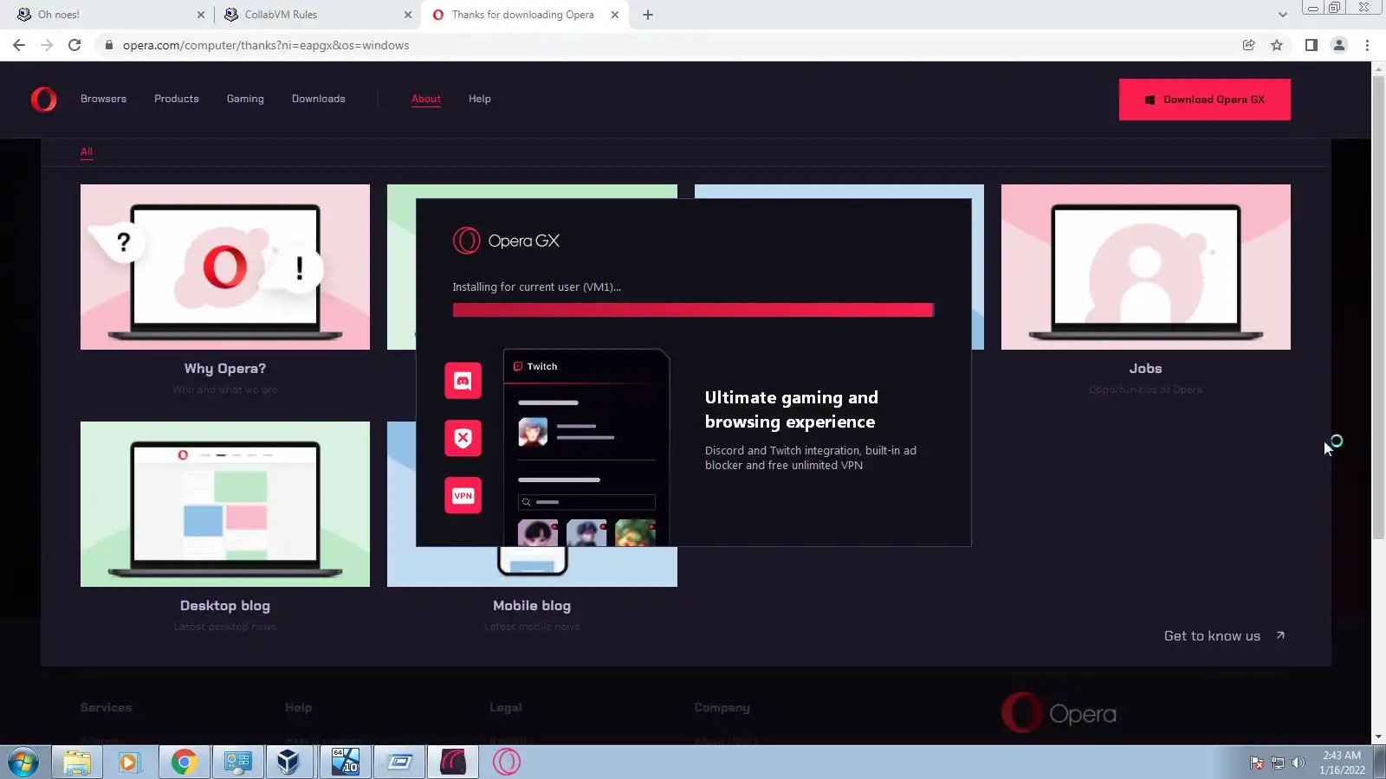
Task: Open the Jobs link
Action: (x=1145, y=369)
